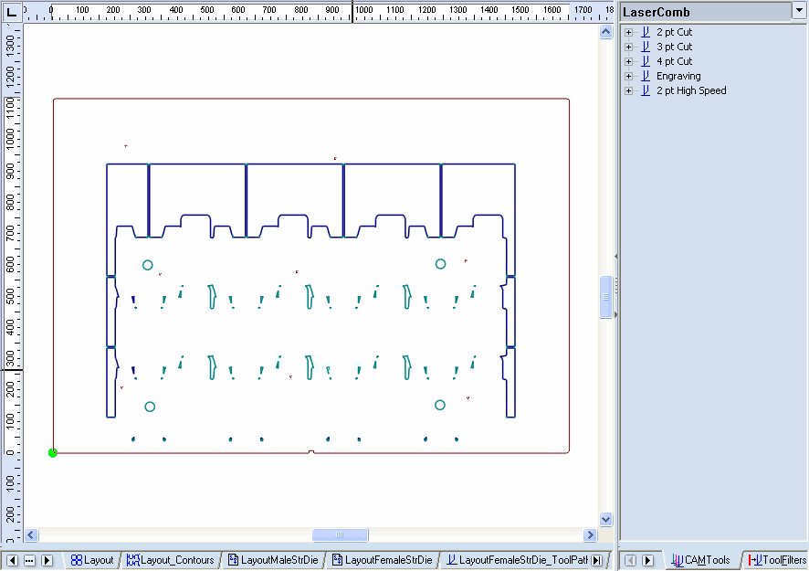
Task: Click the 3 pt Cut tool icon
Action: [x=646, y=47]
